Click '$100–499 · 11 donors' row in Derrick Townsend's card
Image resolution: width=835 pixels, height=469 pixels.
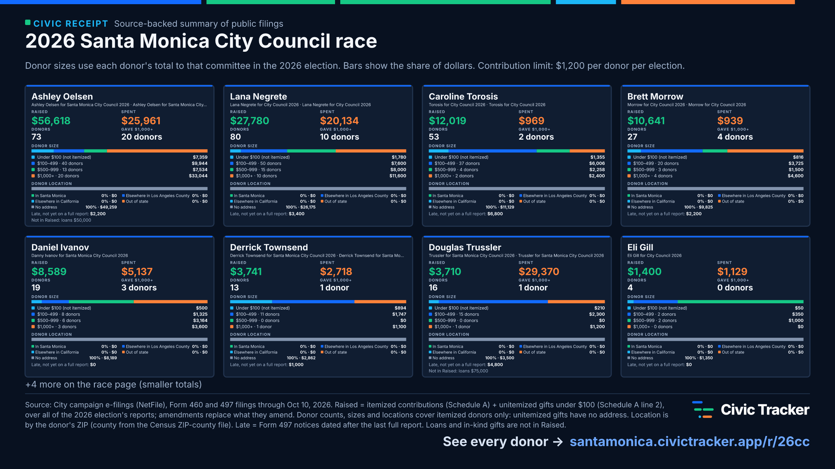click(x=318, y=314)
